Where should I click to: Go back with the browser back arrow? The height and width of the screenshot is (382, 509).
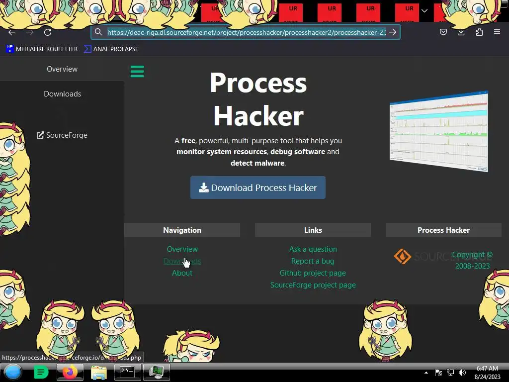[x=12, y=32]
